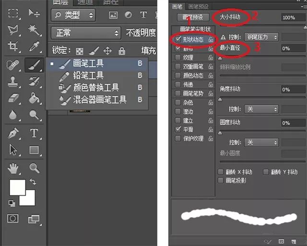Switch to the 画笔预设 tab
Screen dimensions: 307x246
[x=199, y=6]
